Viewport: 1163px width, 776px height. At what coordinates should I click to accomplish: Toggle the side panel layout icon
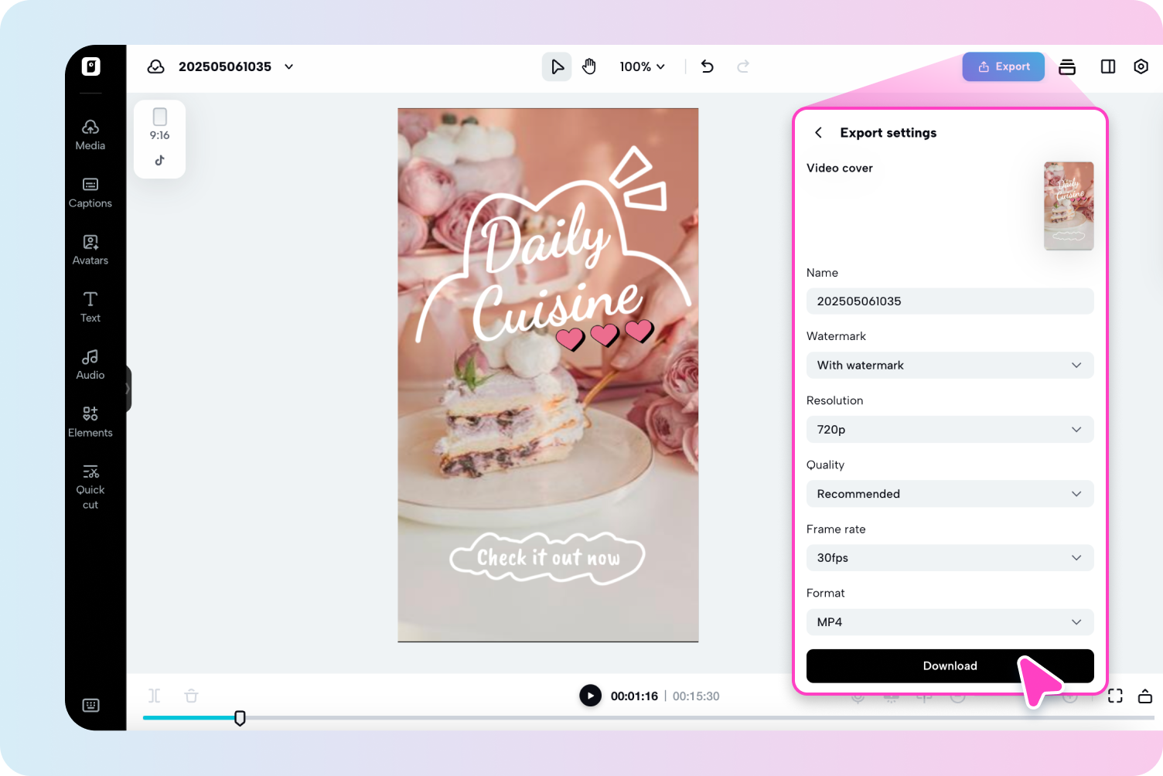(1108, 66)
